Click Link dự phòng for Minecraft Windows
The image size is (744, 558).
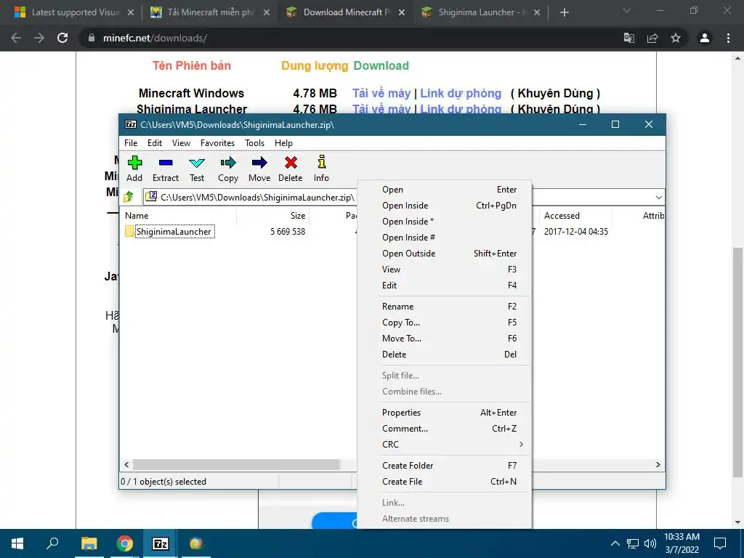point(460,93)
